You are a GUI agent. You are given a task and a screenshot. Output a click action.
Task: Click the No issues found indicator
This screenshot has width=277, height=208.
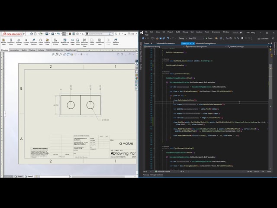point(163,172)
